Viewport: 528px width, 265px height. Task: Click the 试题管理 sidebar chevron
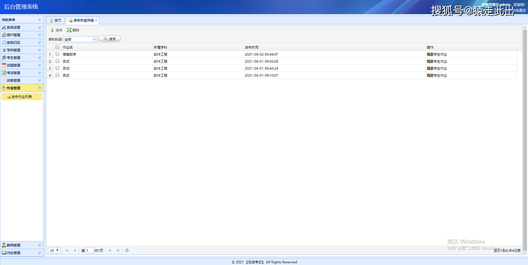[39, 65]
